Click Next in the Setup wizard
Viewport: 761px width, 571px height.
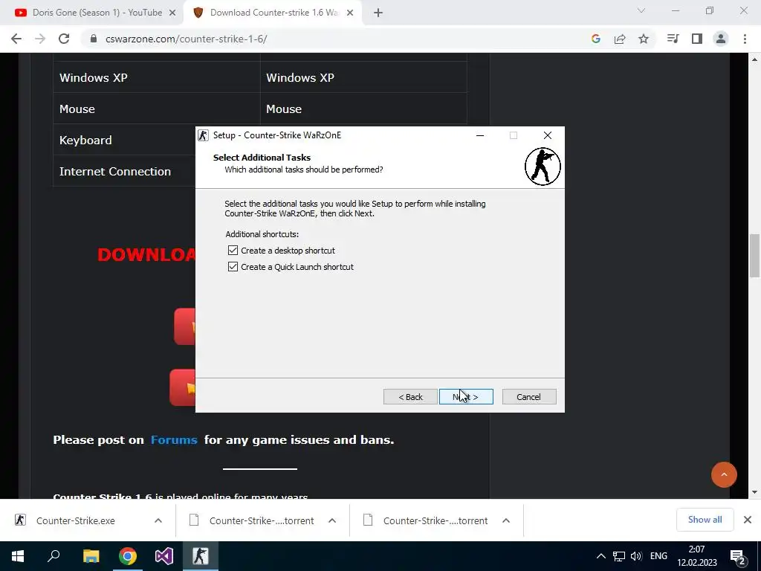pyautogui.click(x=466, y=397)
